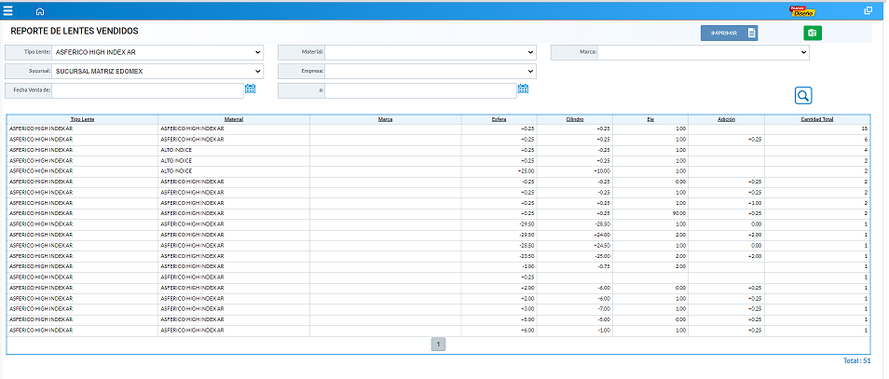
Task: Export the report to Excel
Action: [x=812, y=34]
